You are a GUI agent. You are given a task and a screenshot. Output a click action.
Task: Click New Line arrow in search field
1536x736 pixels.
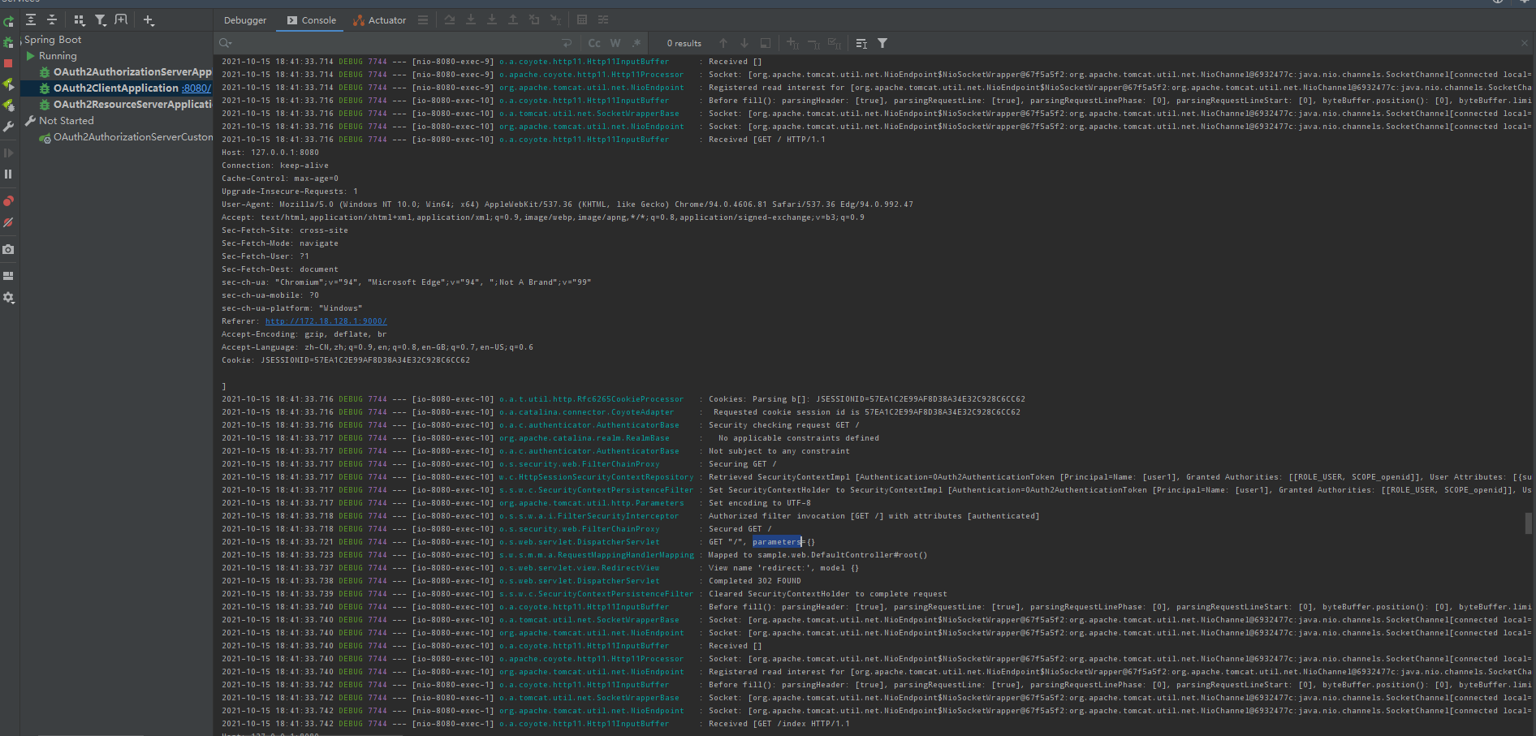[x=567, y=43]
